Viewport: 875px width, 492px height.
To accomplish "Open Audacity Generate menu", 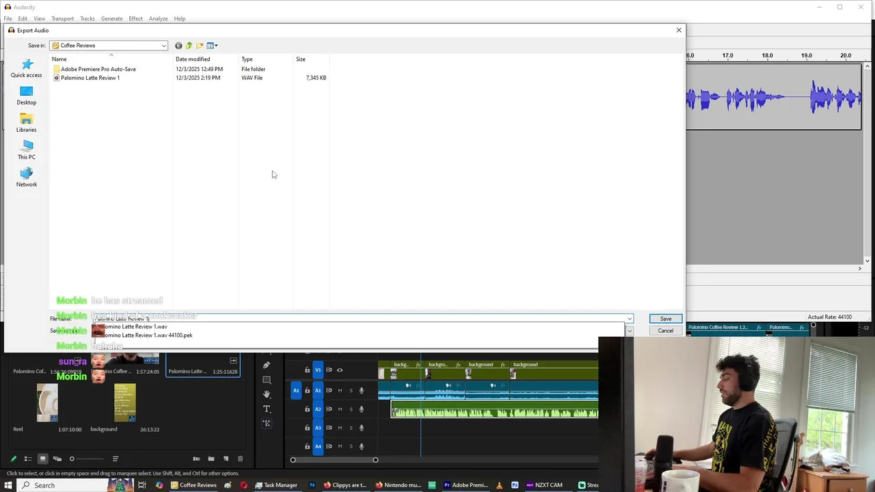I will point(111,18).
